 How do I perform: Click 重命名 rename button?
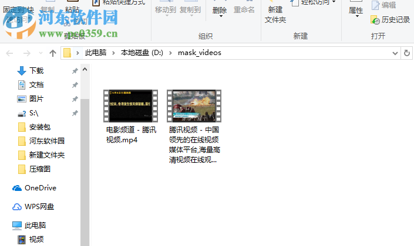[244, 10]
